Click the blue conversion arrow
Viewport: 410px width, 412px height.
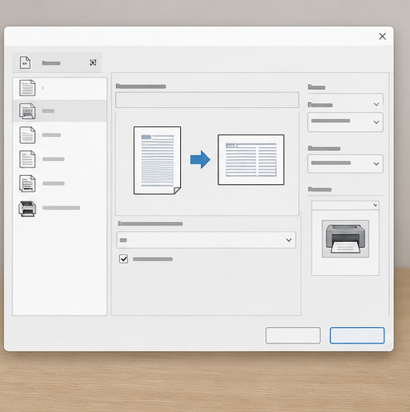[x=200, y=159]
